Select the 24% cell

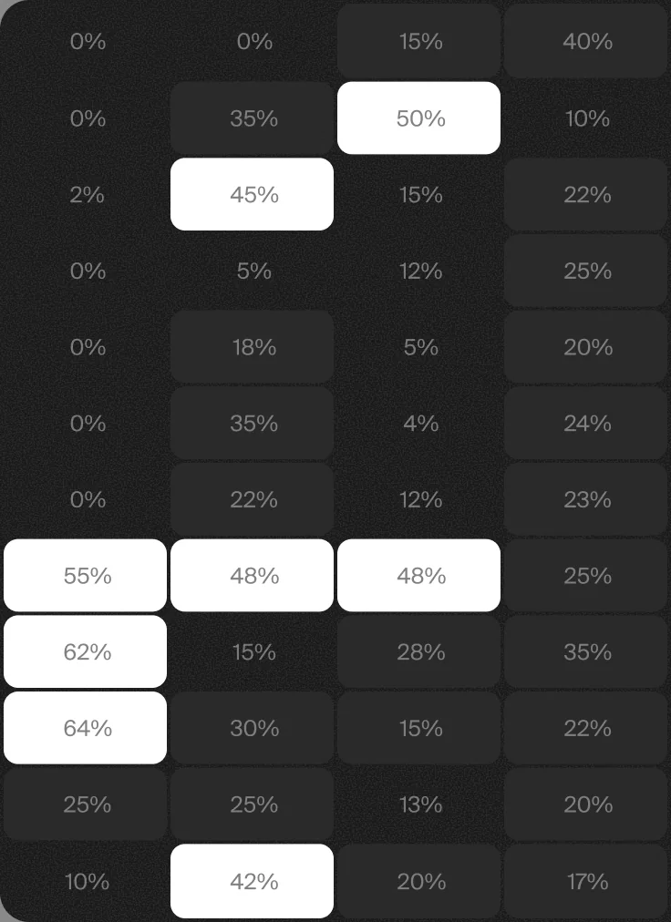(x=585, y=423)
